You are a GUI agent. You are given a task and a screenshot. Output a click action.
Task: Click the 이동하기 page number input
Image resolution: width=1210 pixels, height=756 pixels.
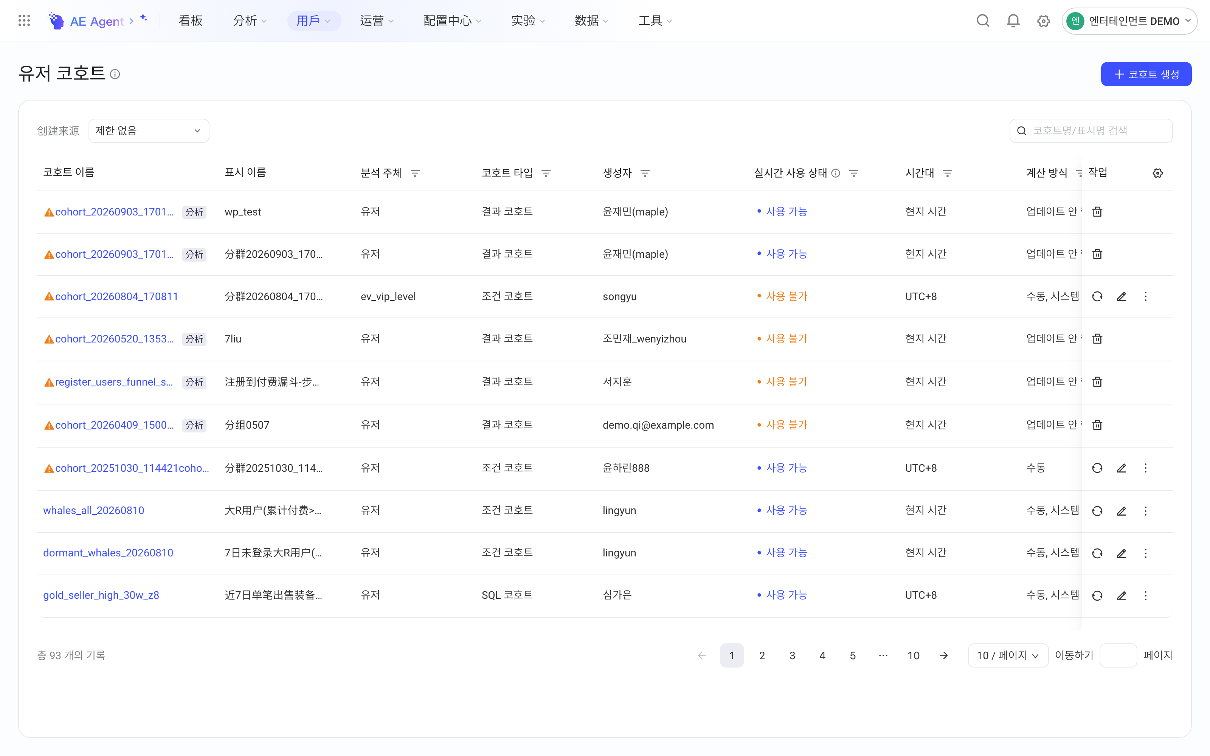click(x=1118, y=655)
